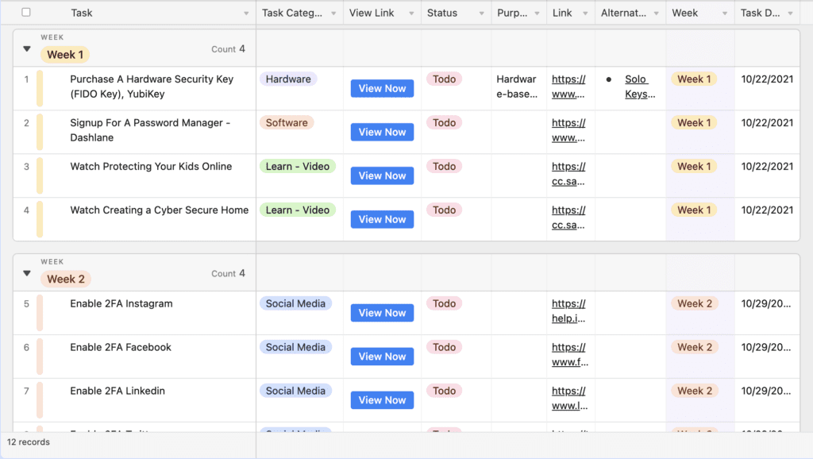Select the Enable 2FA Facebook task cell
The height and width of the screenshot is (459, 813).
(121, 348)
